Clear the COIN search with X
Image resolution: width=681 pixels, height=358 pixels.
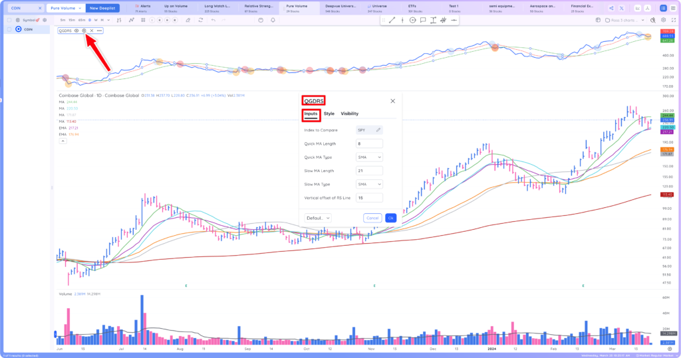coord(40,8)
